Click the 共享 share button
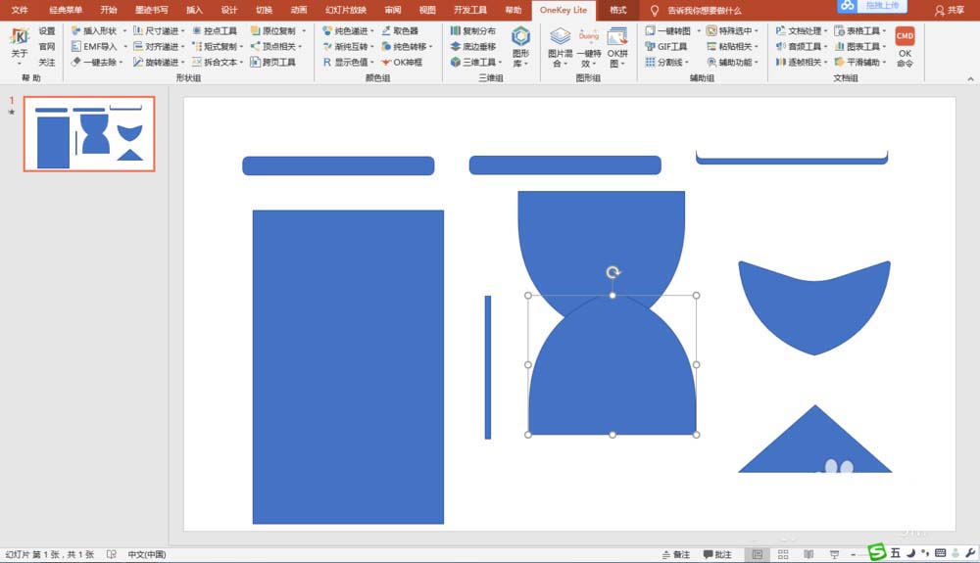 point(949,10)
